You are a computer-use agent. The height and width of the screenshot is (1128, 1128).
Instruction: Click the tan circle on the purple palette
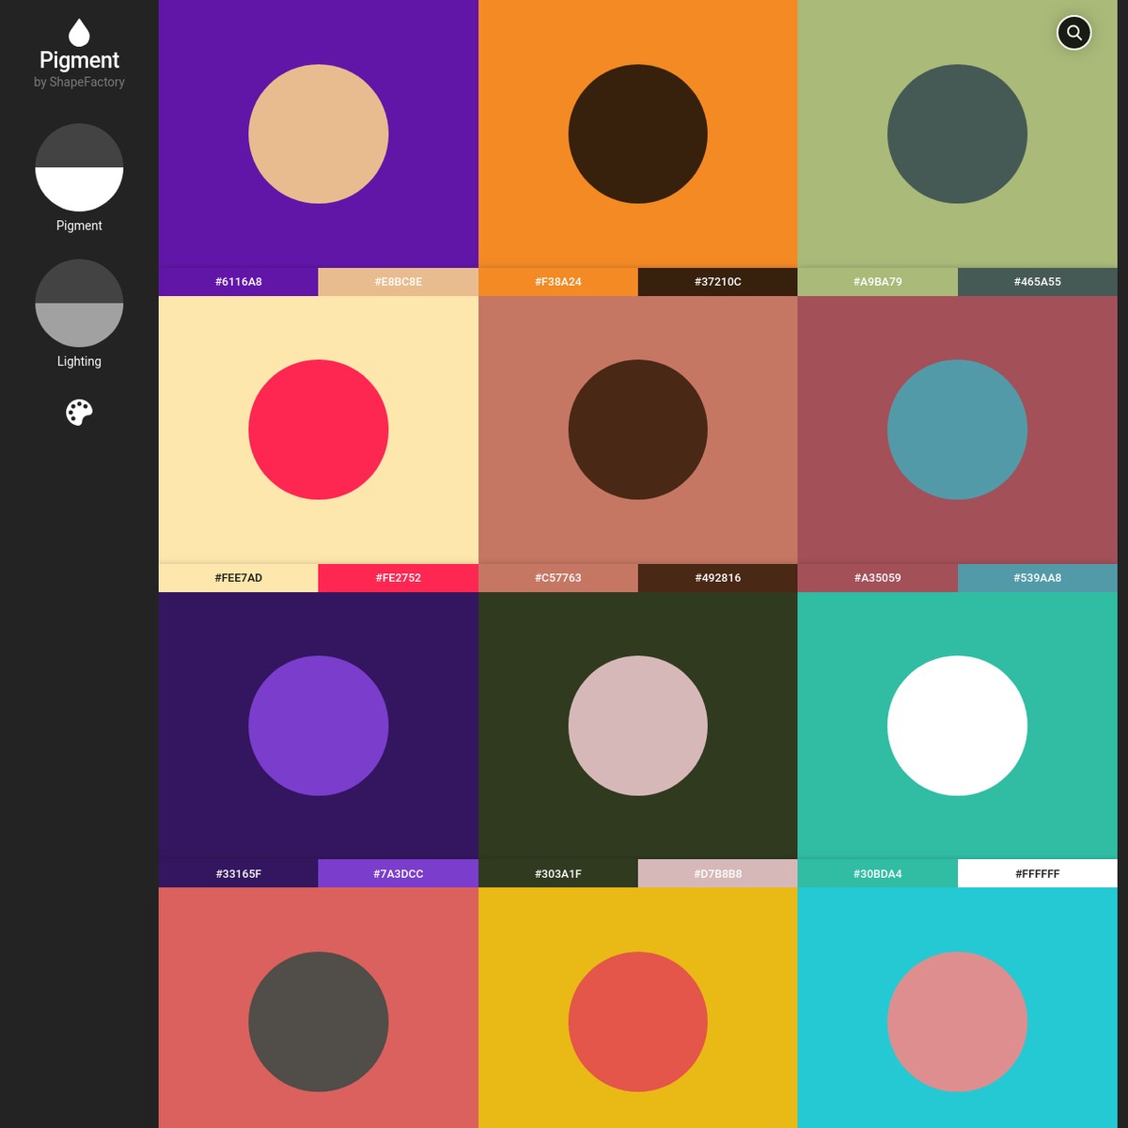318,134
